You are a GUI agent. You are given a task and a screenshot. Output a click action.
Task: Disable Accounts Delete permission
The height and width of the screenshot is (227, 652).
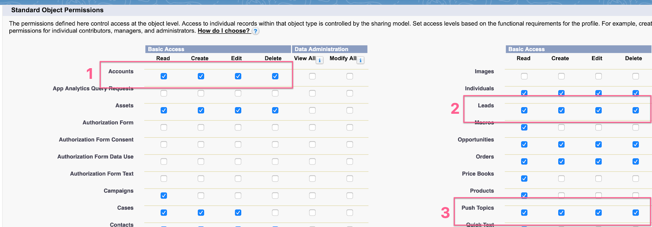[x=275, y=76]
